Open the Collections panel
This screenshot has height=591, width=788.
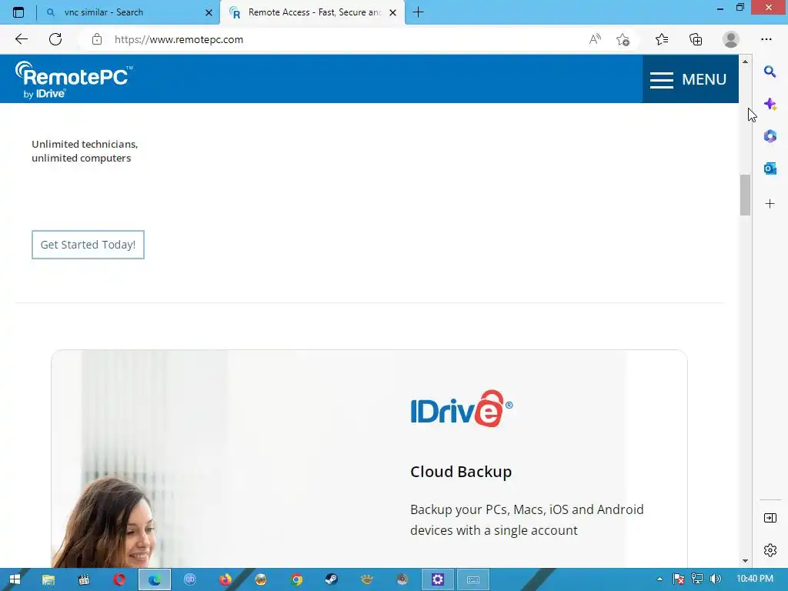click(x=696, y=39)
